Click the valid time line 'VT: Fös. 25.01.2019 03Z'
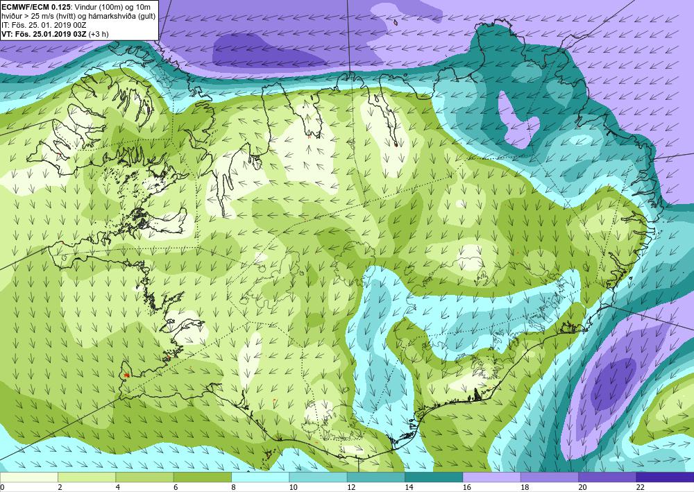The width and height of the screenshot is (694, 492). (x=46, y=34)
